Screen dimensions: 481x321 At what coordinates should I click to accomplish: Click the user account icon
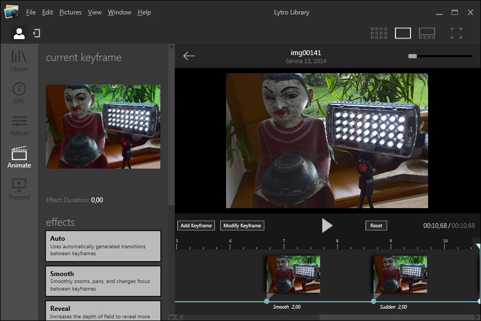(19, 34)
